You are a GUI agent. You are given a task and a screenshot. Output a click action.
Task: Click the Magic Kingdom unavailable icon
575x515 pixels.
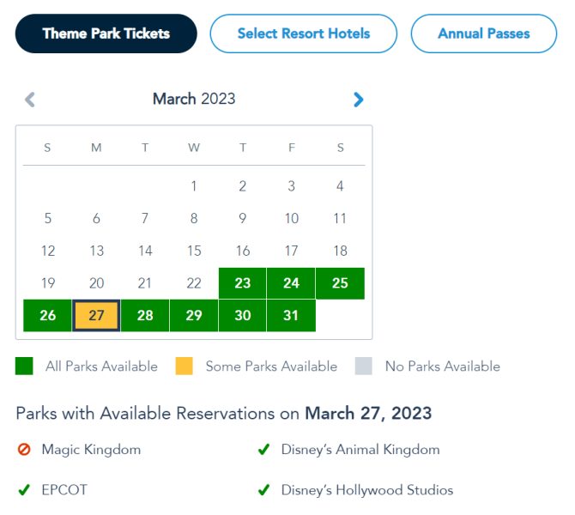(24, 450)
